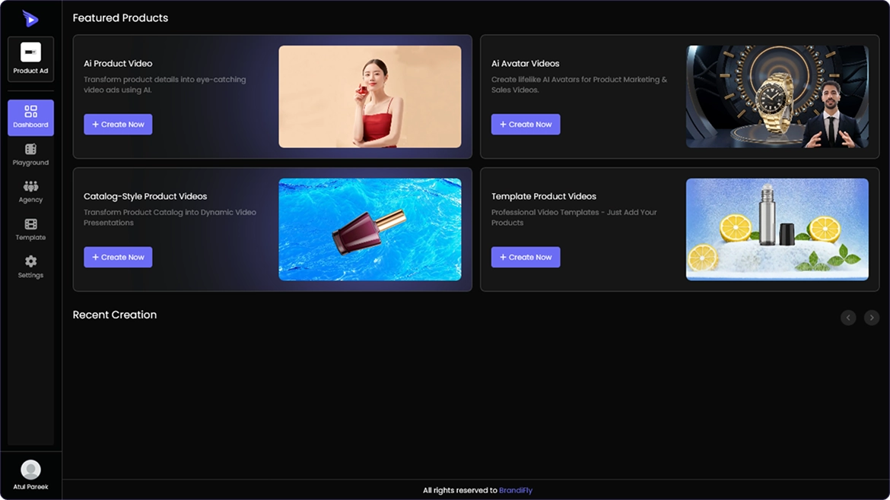This screenshot has height=500, width=890.
Task: Go to previous Recent Creation items
Action: tap(849, 318)
